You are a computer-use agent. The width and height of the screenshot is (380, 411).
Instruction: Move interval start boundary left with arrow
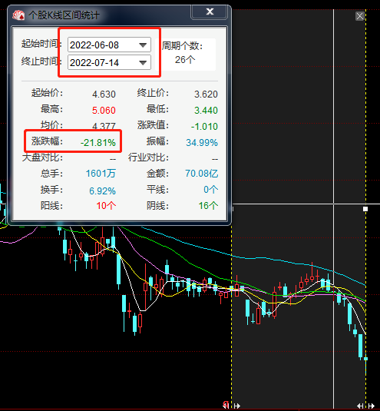pyautogui.click(x=226, y=406)
